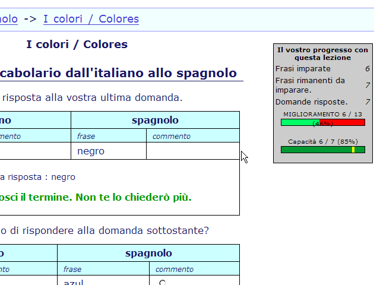The width and height of the screenshot is (380, 285).
Task: Select the radio button beside azul
Action: point(162,283)
